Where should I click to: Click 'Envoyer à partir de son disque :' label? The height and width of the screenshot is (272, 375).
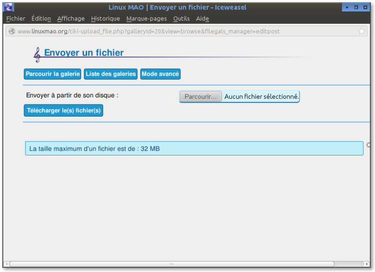(72, 96)
